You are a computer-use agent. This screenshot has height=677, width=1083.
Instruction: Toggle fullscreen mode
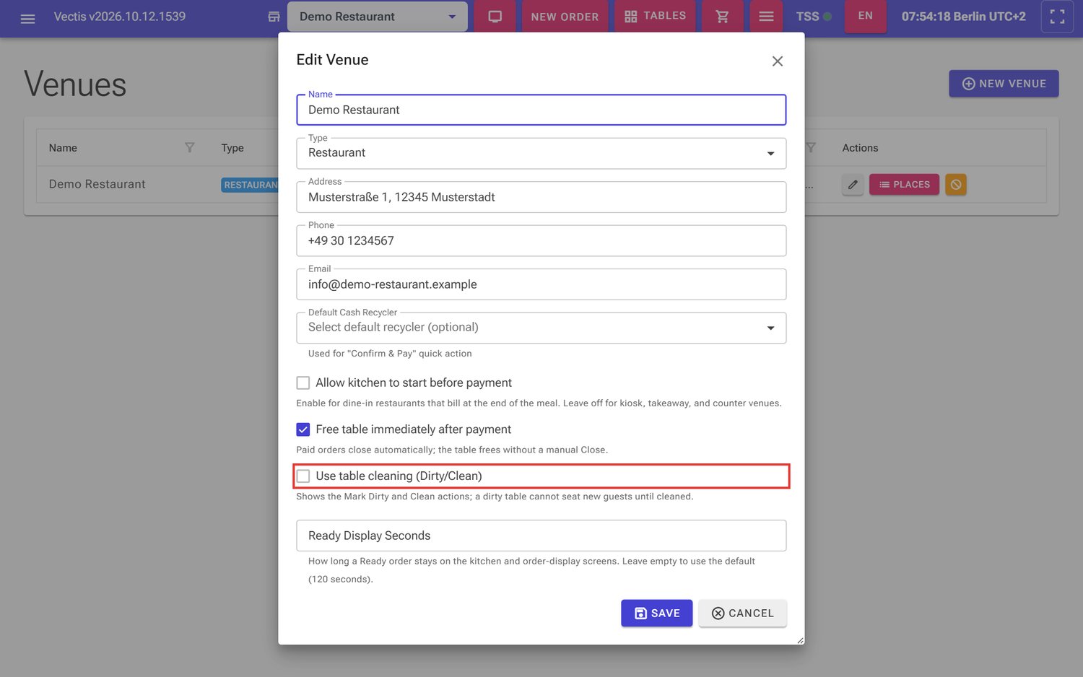point(1057,17)
